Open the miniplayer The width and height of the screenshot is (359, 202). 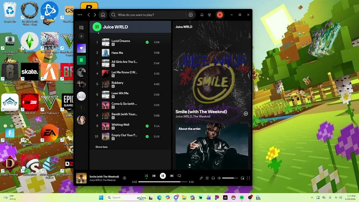[x=242, y=178]
